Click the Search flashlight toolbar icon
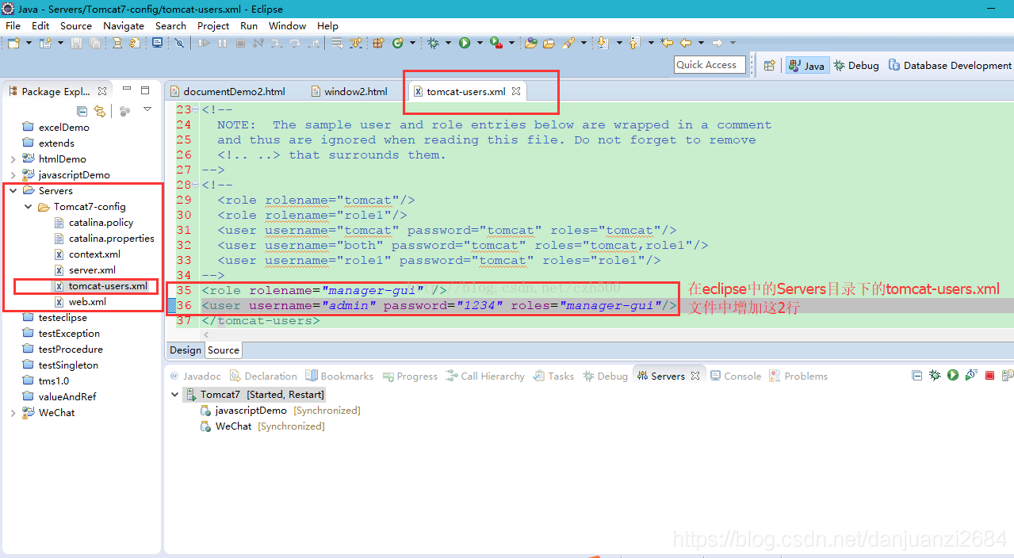 [x=568, y=43]
